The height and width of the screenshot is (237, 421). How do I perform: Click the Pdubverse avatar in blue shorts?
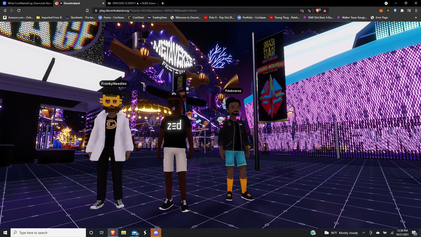click(x=235, y=149)
